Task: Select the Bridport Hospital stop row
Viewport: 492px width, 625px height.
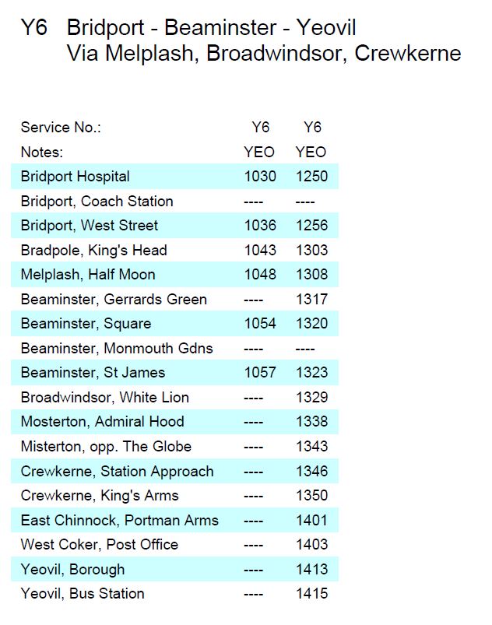Action: pyautogui.click(x=76, y=177)
